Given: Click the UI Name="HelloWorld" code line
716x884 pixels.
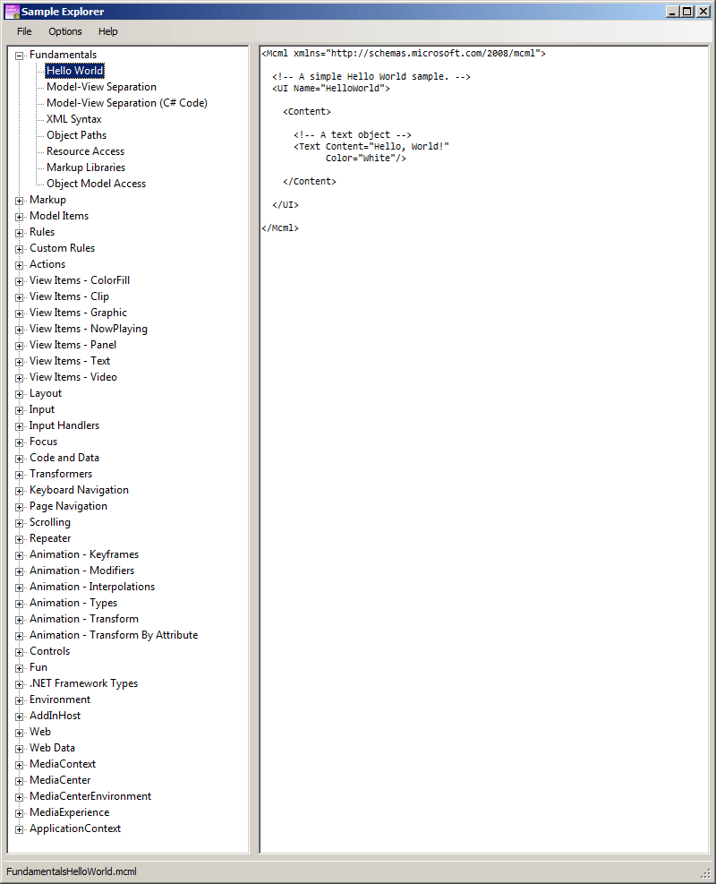Looking at the screenshot, I should (x=330, y=89).
